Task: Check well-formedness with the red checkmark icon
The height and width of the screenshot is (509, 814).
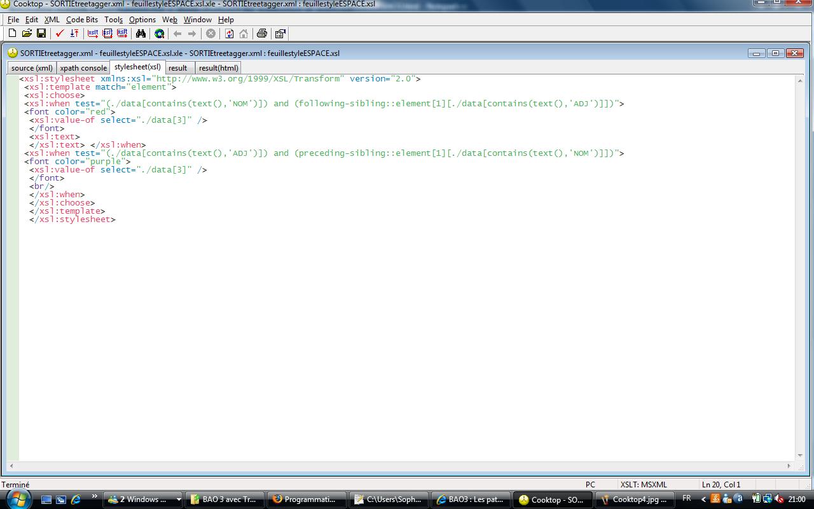Action: click(60, 33)
